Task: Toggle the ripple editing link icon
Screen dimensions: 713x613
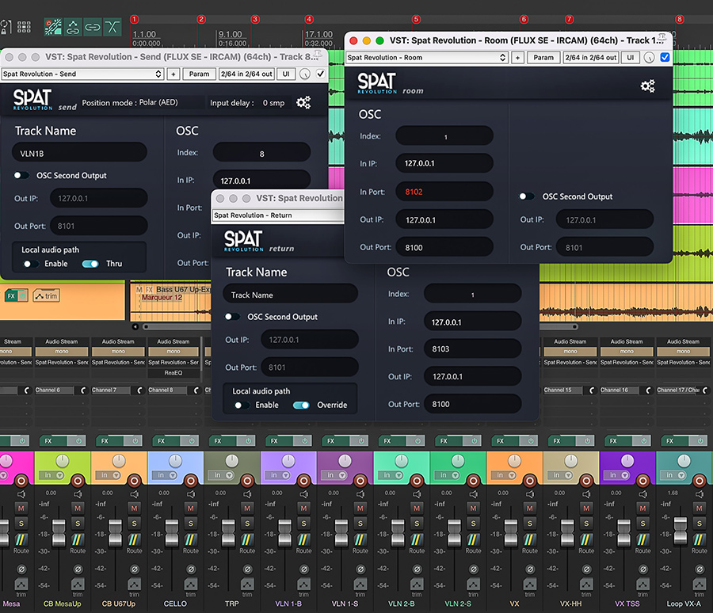Action: (x=93, y=27)
